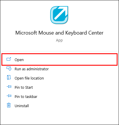Click the administrator shield icon
This screenshot has width=119, height=125.
pyautogui.click(x=9, y=69)
